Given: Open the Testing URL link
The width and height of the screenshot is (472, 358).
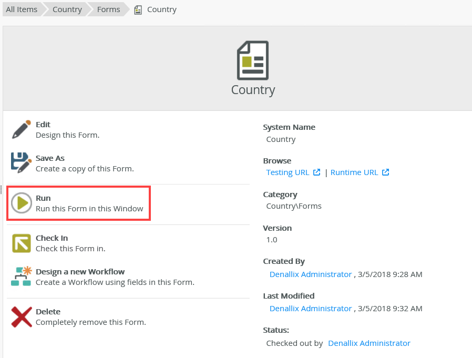Looking at the screenshot, I should click(x=288, y=172).
